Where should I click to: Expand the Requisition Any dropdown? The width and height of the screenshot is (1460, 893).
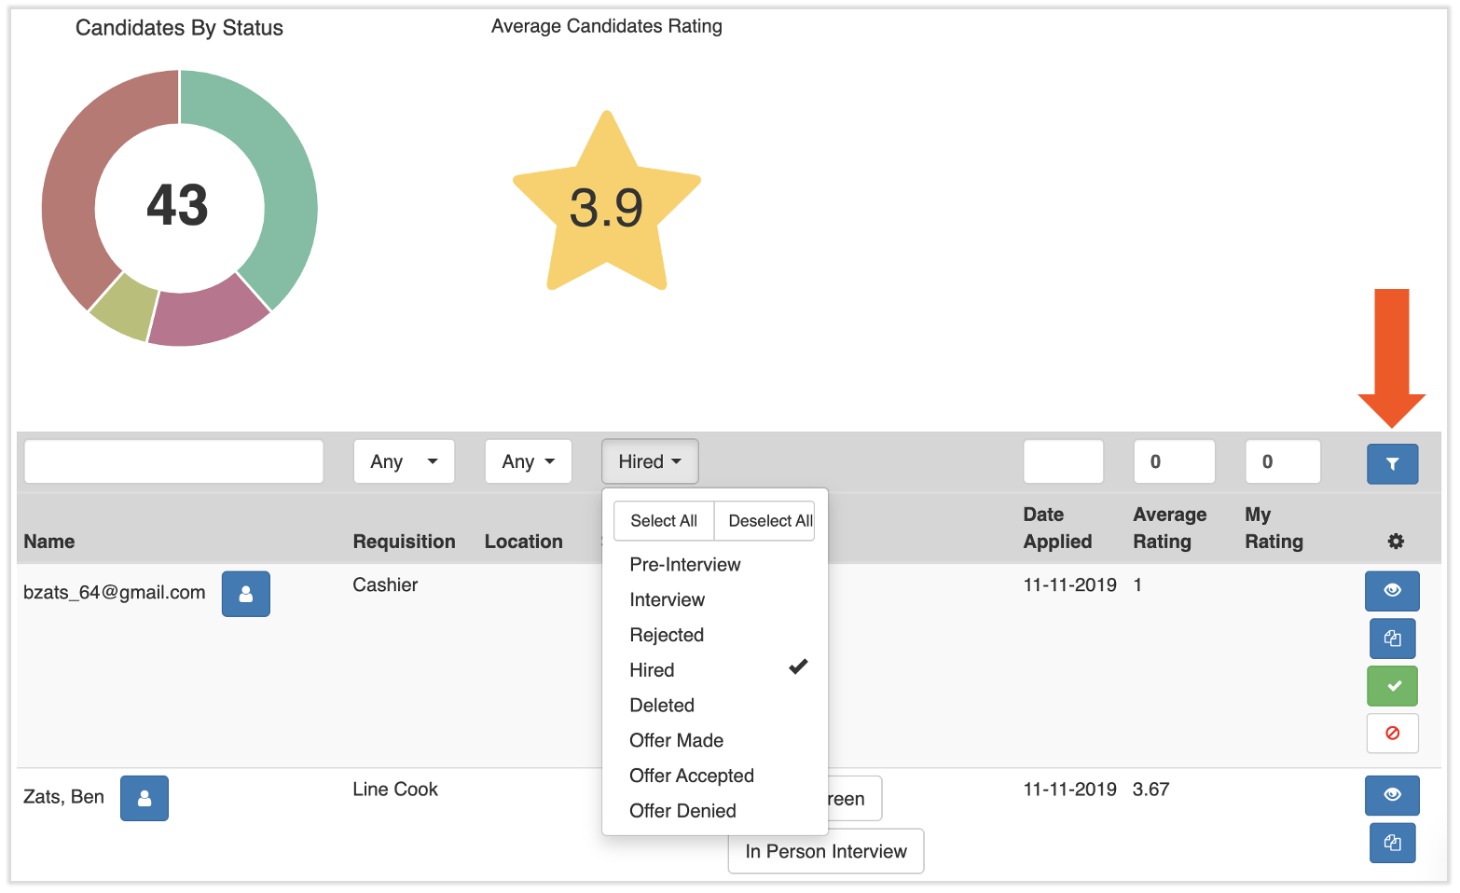[x=404, y=461]
